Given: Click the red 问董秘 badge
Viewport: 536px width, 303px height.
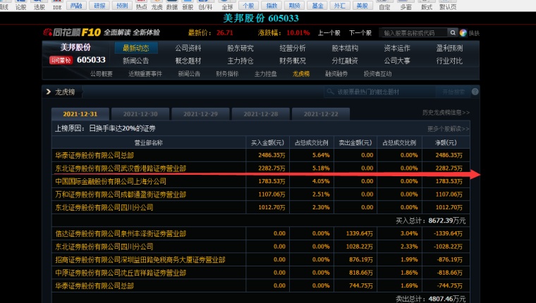Looking at the screenshot, I should click(61, 61).
